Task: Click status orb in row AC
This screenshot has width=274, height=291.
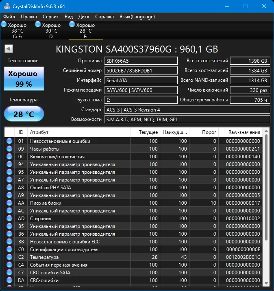Action: (x=9, y=211)
